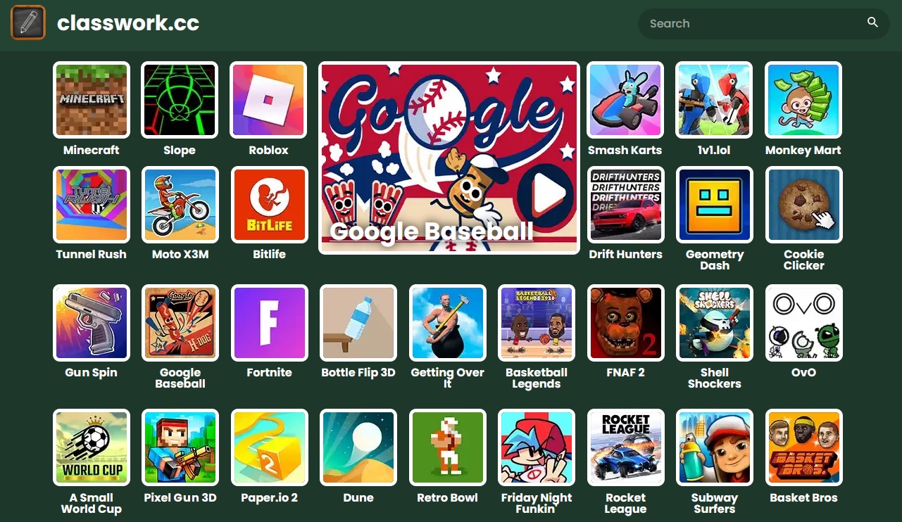
Task: Click the classwork.cc pencil logo icon
Action: coord(28,23)
